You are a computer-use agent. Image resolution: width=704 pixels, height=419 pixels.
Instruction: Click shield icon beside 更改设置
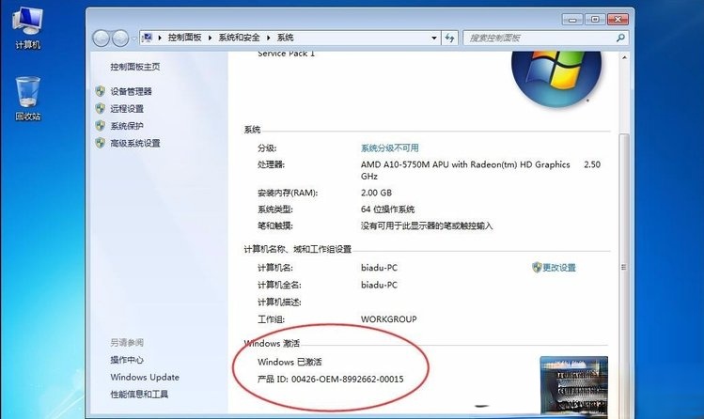coord(537,268)
